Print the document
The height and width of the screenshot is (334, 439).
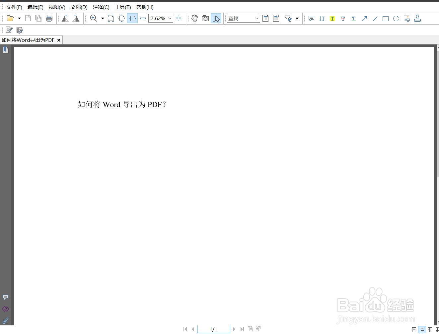49,19
